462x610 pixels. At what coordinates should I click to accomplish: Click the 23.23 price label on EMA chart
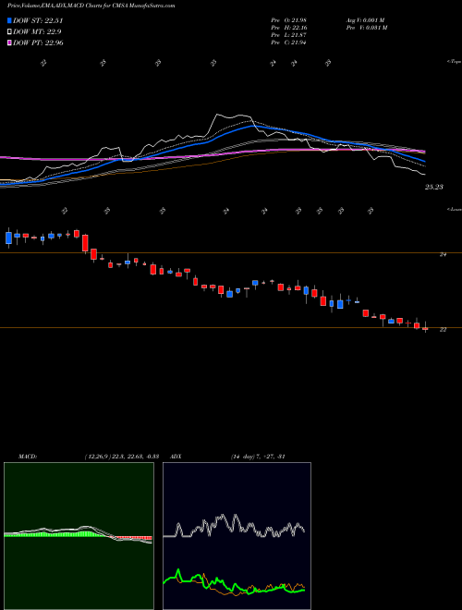tap(434, 187)
